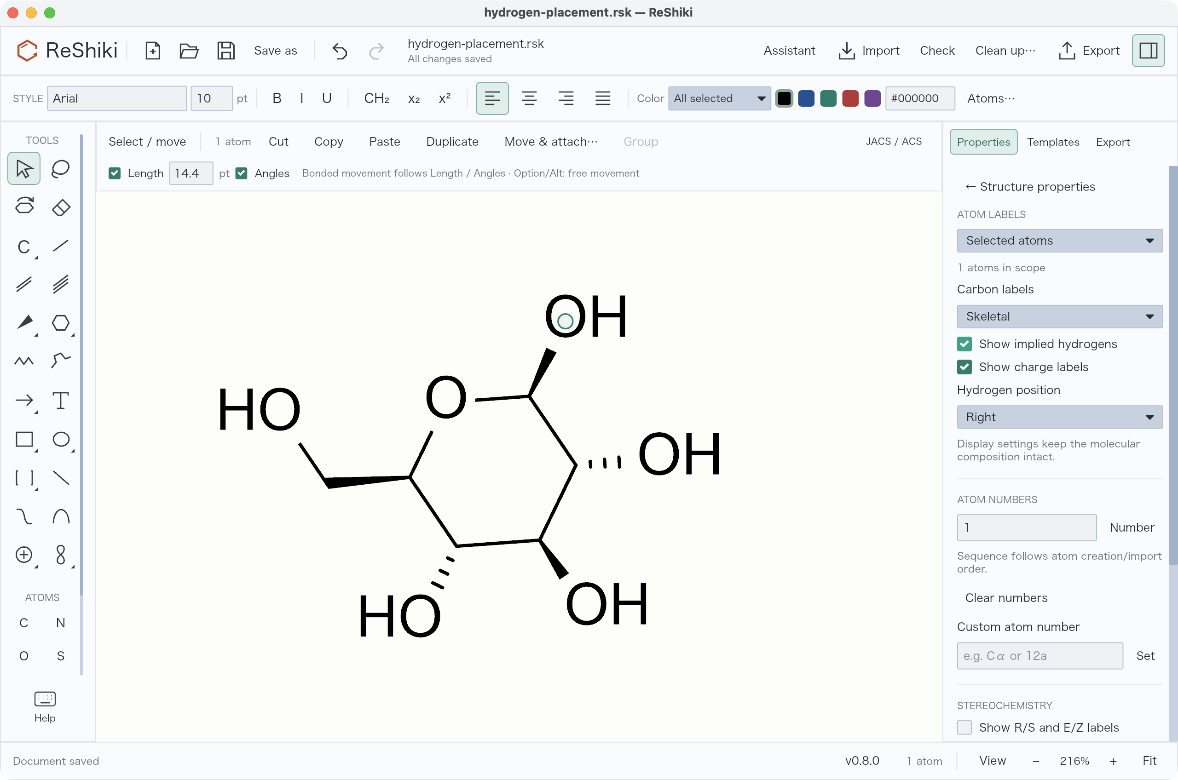Redo the last undone action
1178x780 pixels.
coord(377,51)
